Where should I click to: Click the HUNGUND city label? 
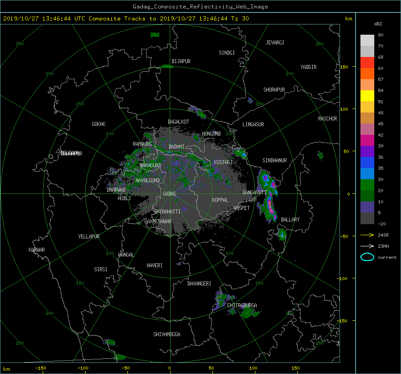(x=211, y=134)
